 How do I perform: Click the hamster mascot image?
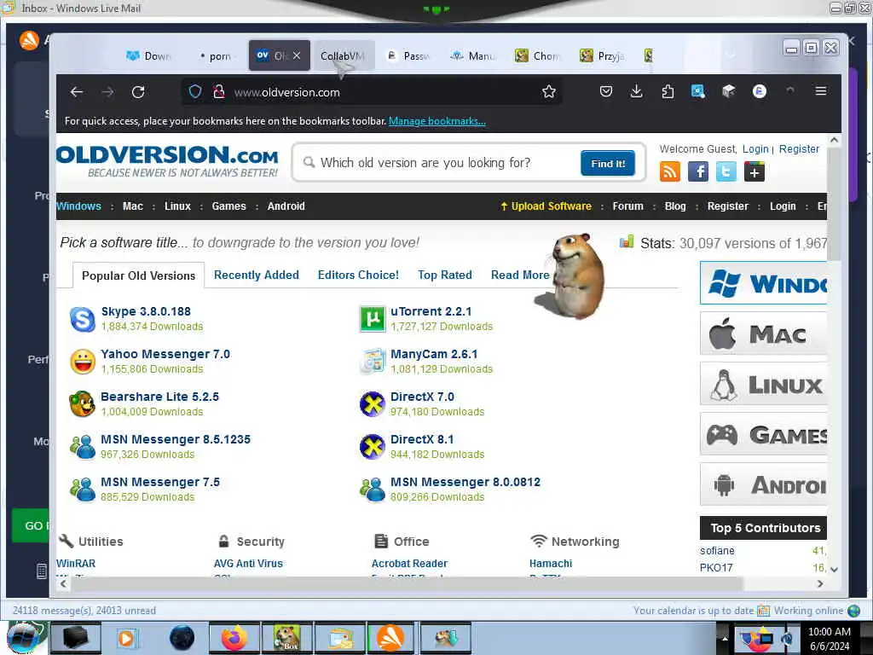[574, 275]
